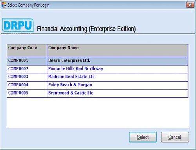This screenshot has width=196, height=150.
Task: Close the Select Company For Login dialog
Action: tap(190, 5)
